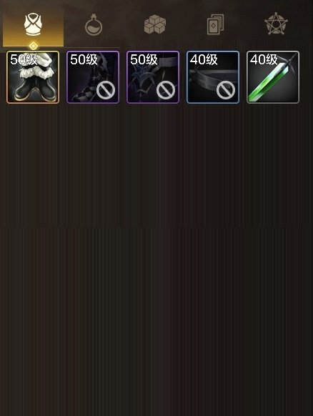Select the second purple-bordered level 50 item
Screen dimensions: 313x416
153,77
